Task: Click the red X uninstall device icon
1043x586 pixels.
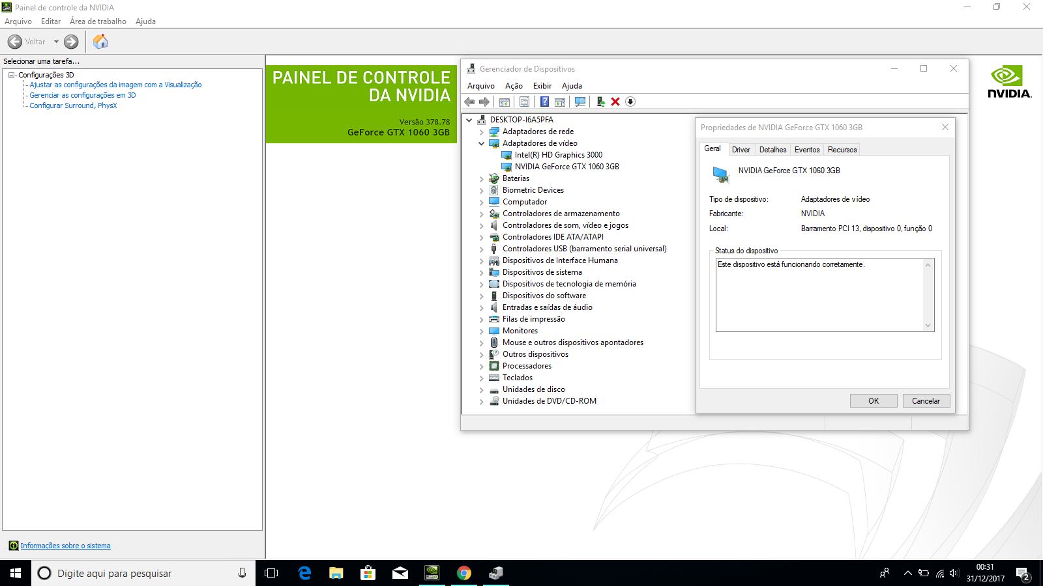Action: [x=615, y=102]
